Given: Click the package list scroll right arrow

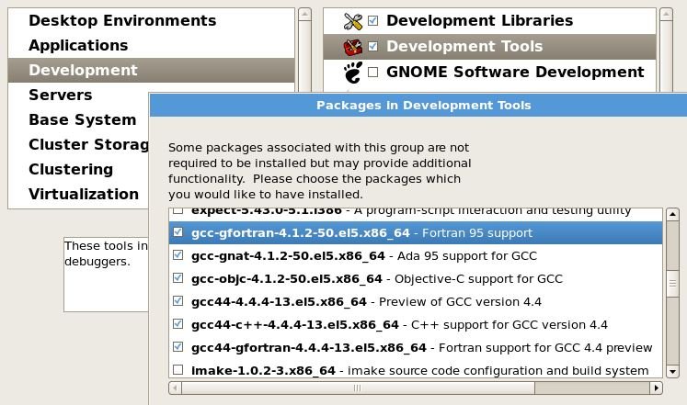Looking at the screenshot, I should [657, 388].
